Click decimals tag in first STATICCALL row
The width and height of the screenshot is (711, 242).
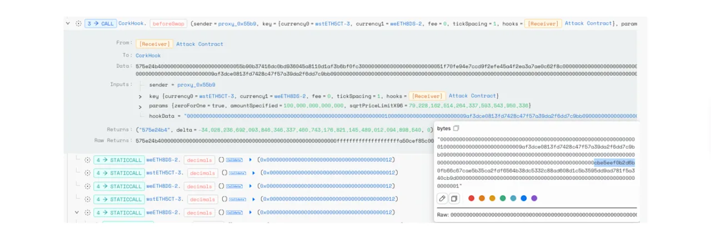(199, 160)
